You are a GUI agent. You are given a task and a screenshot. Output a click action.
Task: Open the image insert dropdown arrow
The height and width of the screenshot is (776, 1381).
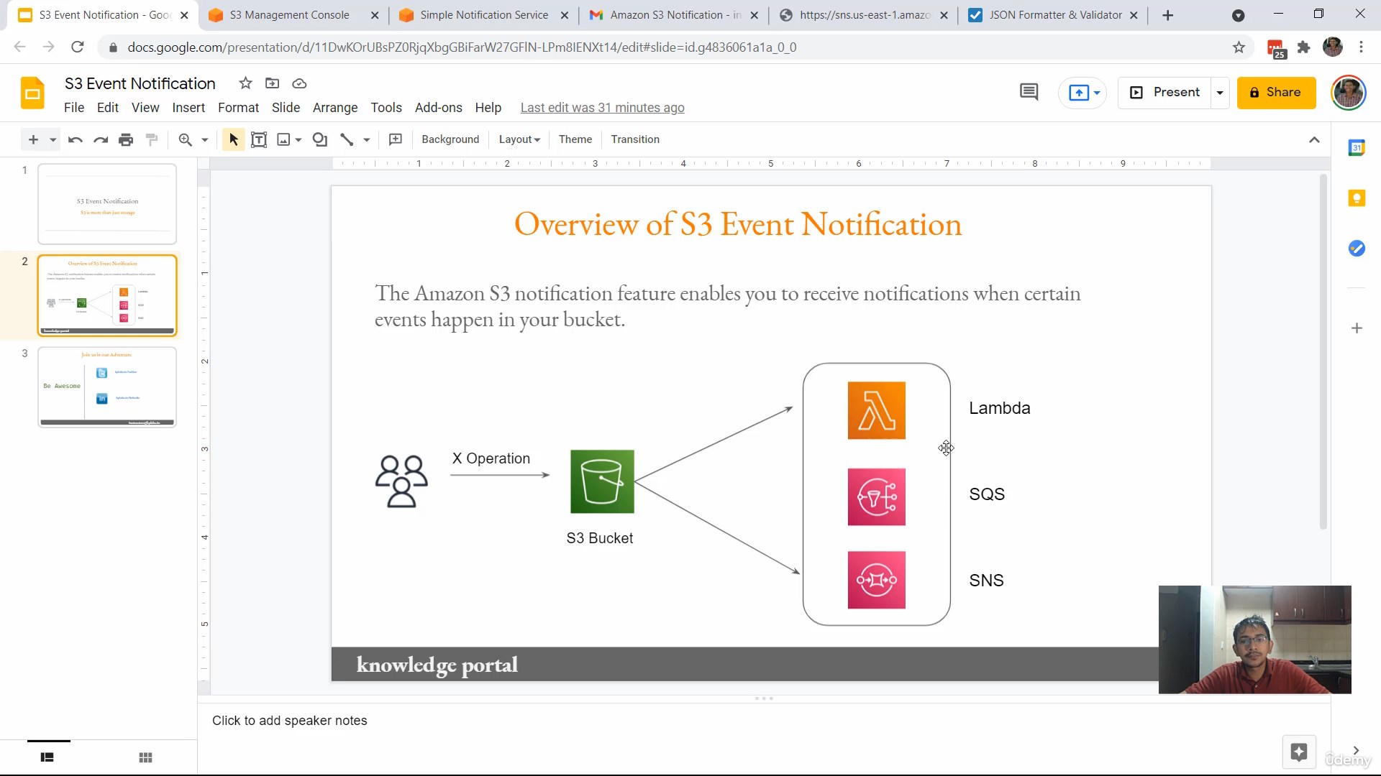coord(298,139)
